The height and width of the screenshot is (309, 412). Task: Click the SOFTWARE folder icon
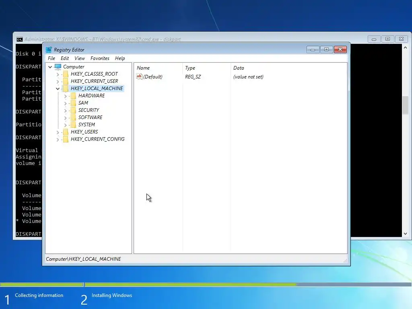(x=73, y=117)
